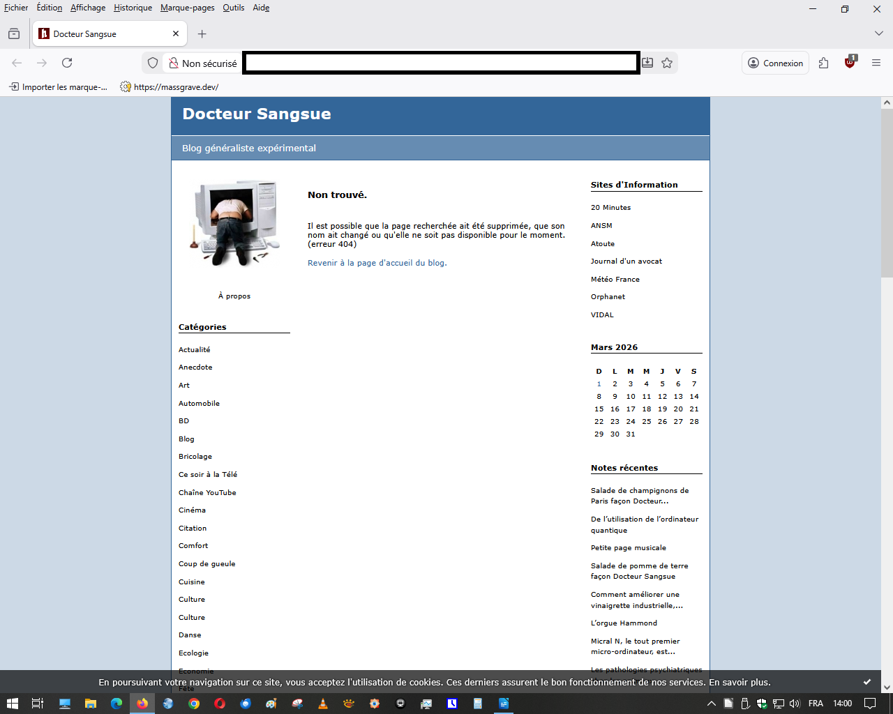Open the Marque-pages menu

click(x=188, y=8)
